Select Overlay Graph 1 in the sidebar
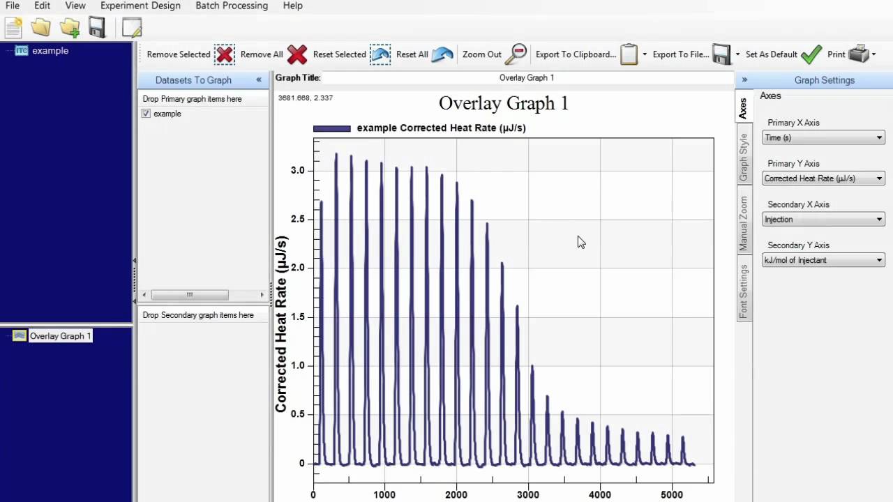 click(x=60, y=335)
